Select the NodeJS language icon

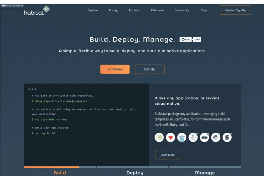click(159, 137)
